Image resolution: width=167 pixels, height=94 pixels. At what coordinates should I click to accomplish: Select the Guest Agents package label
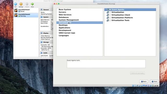[118, 9]
